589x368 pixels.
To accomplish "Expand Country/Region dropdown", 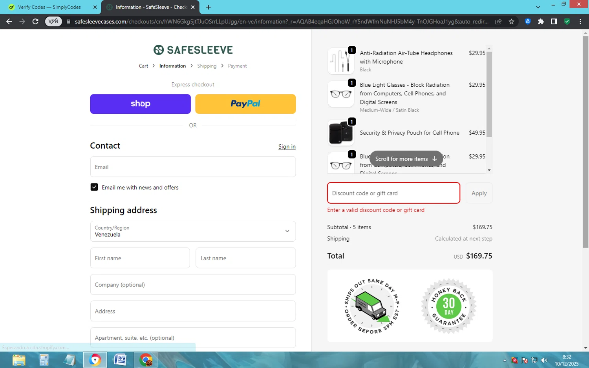I will [193, 231].
